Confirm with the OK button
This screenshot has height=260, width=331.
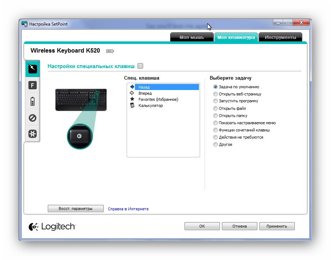pos(202,226)
